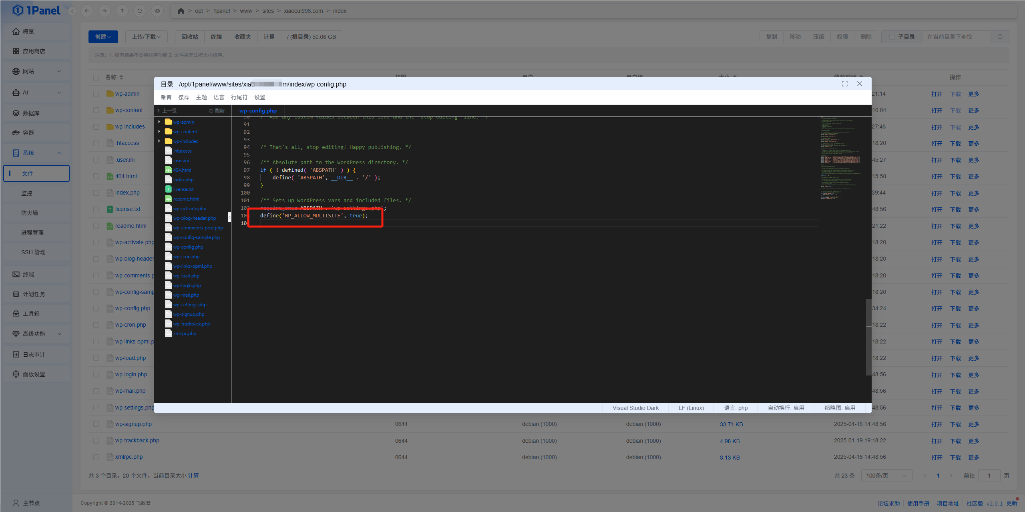
Task: Open the 容器 container sidebar item
Action: [28, 133]
